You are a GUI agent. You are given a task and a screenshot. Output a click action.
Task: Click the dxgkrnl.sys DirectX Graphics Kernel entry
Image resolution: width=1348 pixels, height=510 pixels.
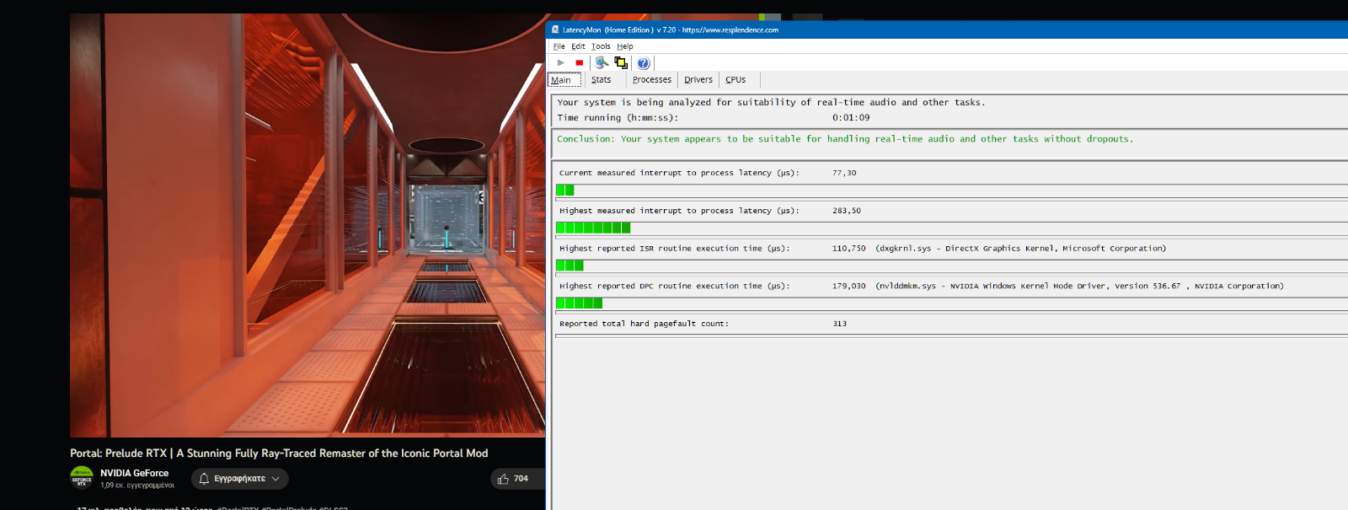coord(1021,249)
